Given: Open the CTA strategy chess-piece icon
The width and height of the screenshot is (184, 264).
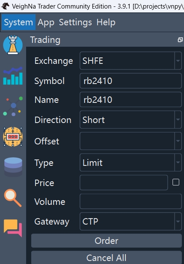Looking at the screenshot, I should click(13, 45).
